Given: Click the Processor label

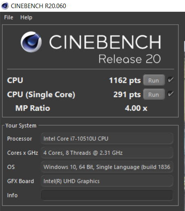Looking at the screenshot, I should (19, 139).
